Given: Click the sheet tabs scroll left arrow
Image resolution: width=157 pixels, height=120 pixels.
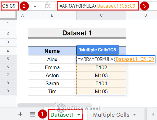Looking at the screenshot, I should coord(153,114).
